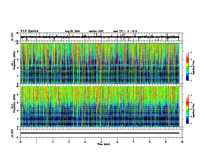This screenshot has width=205, height=159.
Task: Click time axis tick label "7"
Action: (134, 142)
